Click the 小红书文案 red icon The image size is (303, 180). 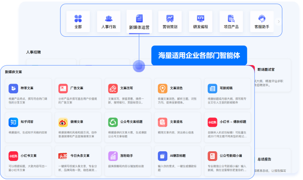pos(14,156)
